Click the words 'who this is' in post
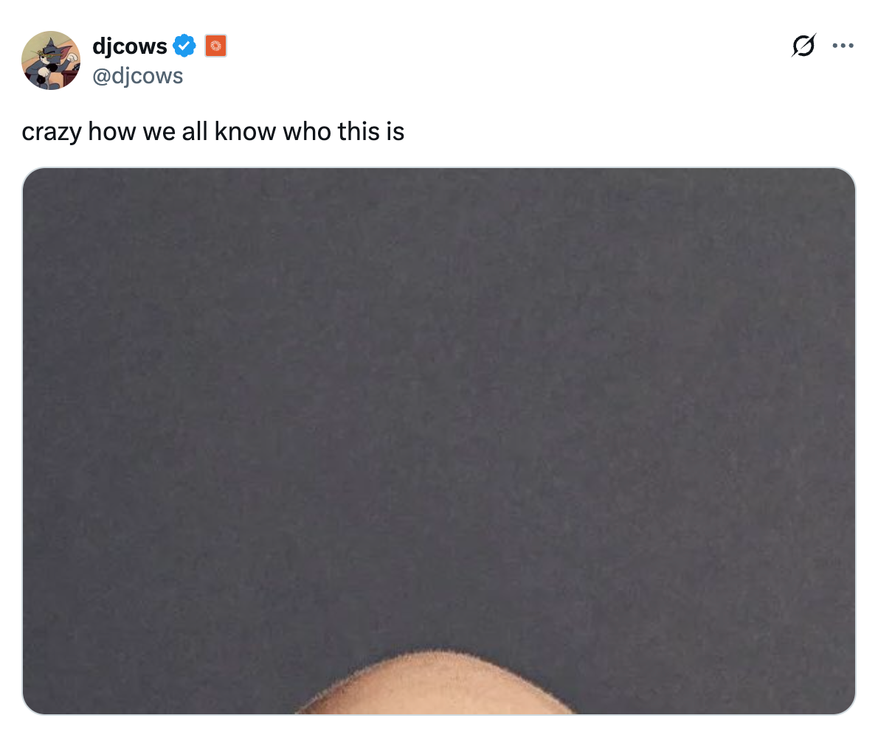878x746 pixels. click(343, 131)
